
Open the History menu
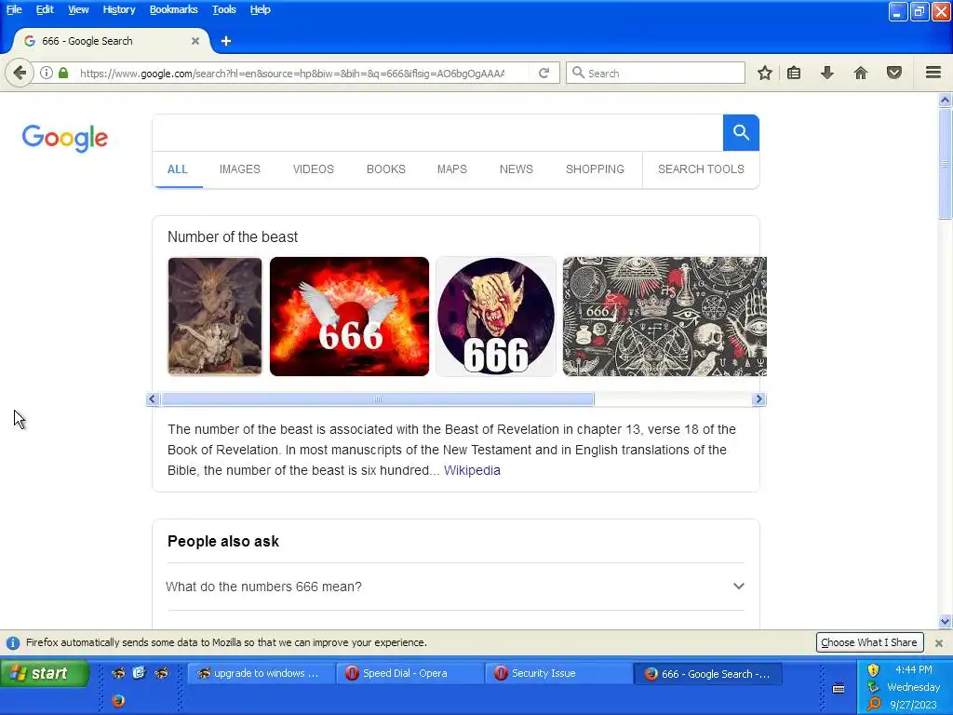[118, 9]
